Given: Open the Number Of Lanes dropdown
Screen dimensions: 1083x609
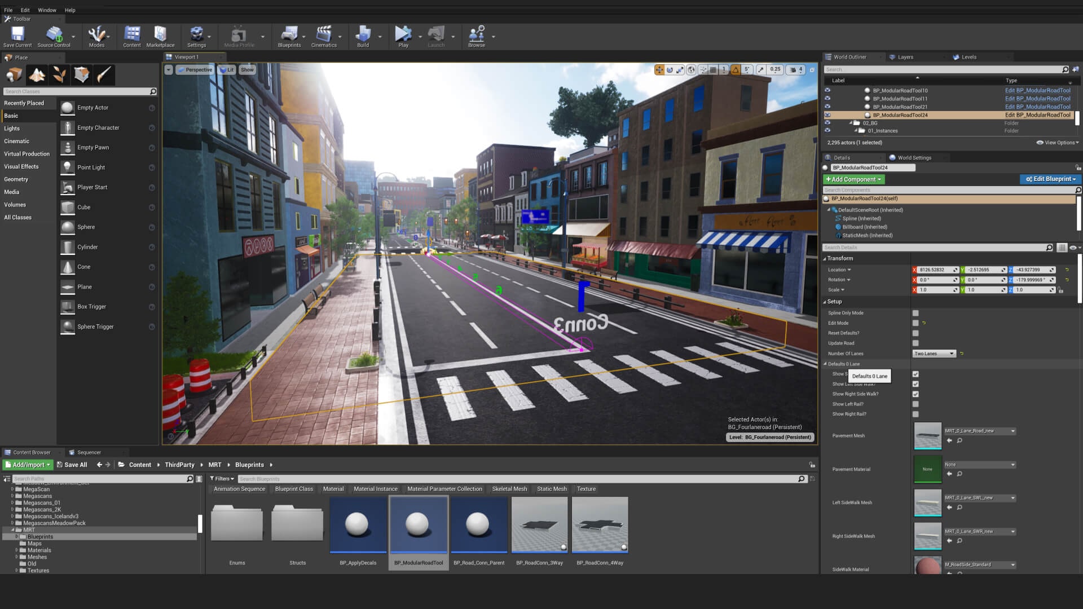Looking at the screenshot, I should tap(934, 354).
